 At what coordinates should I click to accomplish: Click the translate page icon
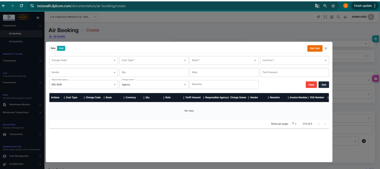tap(317, 6)
